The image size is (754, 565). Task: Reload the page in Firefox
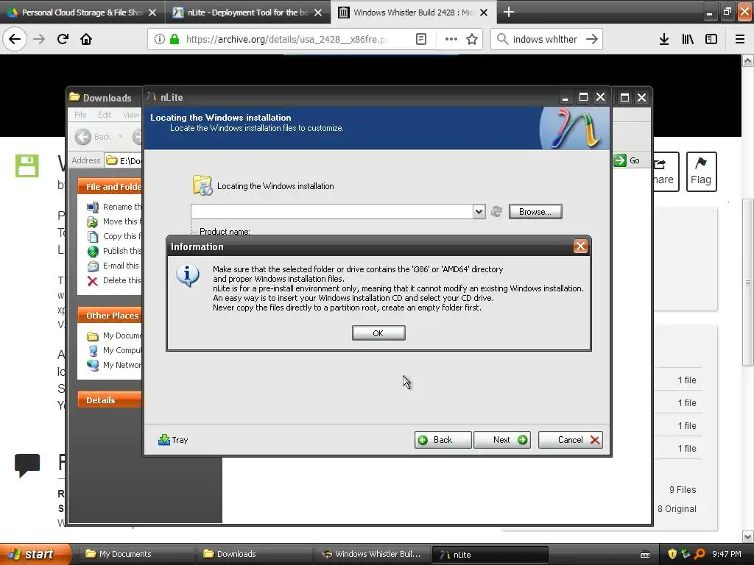(63, 39)
